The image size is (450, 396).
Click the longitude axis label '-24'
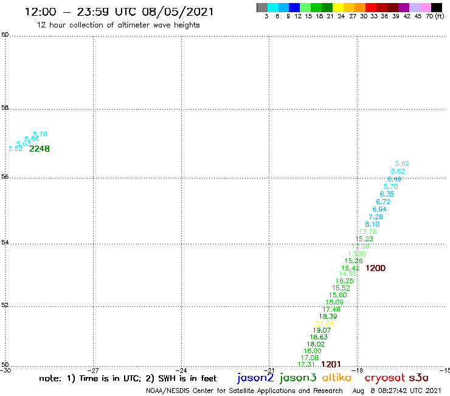[181, 370]
